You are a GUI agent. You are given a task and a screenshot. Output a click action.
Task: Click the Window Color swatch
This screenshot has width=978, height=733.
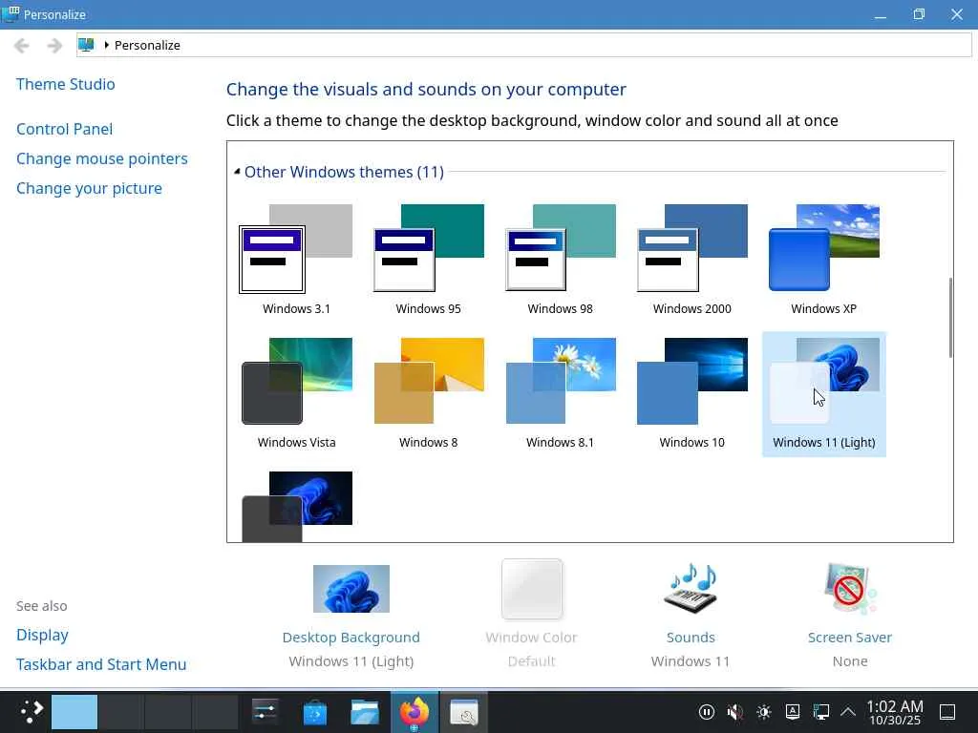coord(531,589)
